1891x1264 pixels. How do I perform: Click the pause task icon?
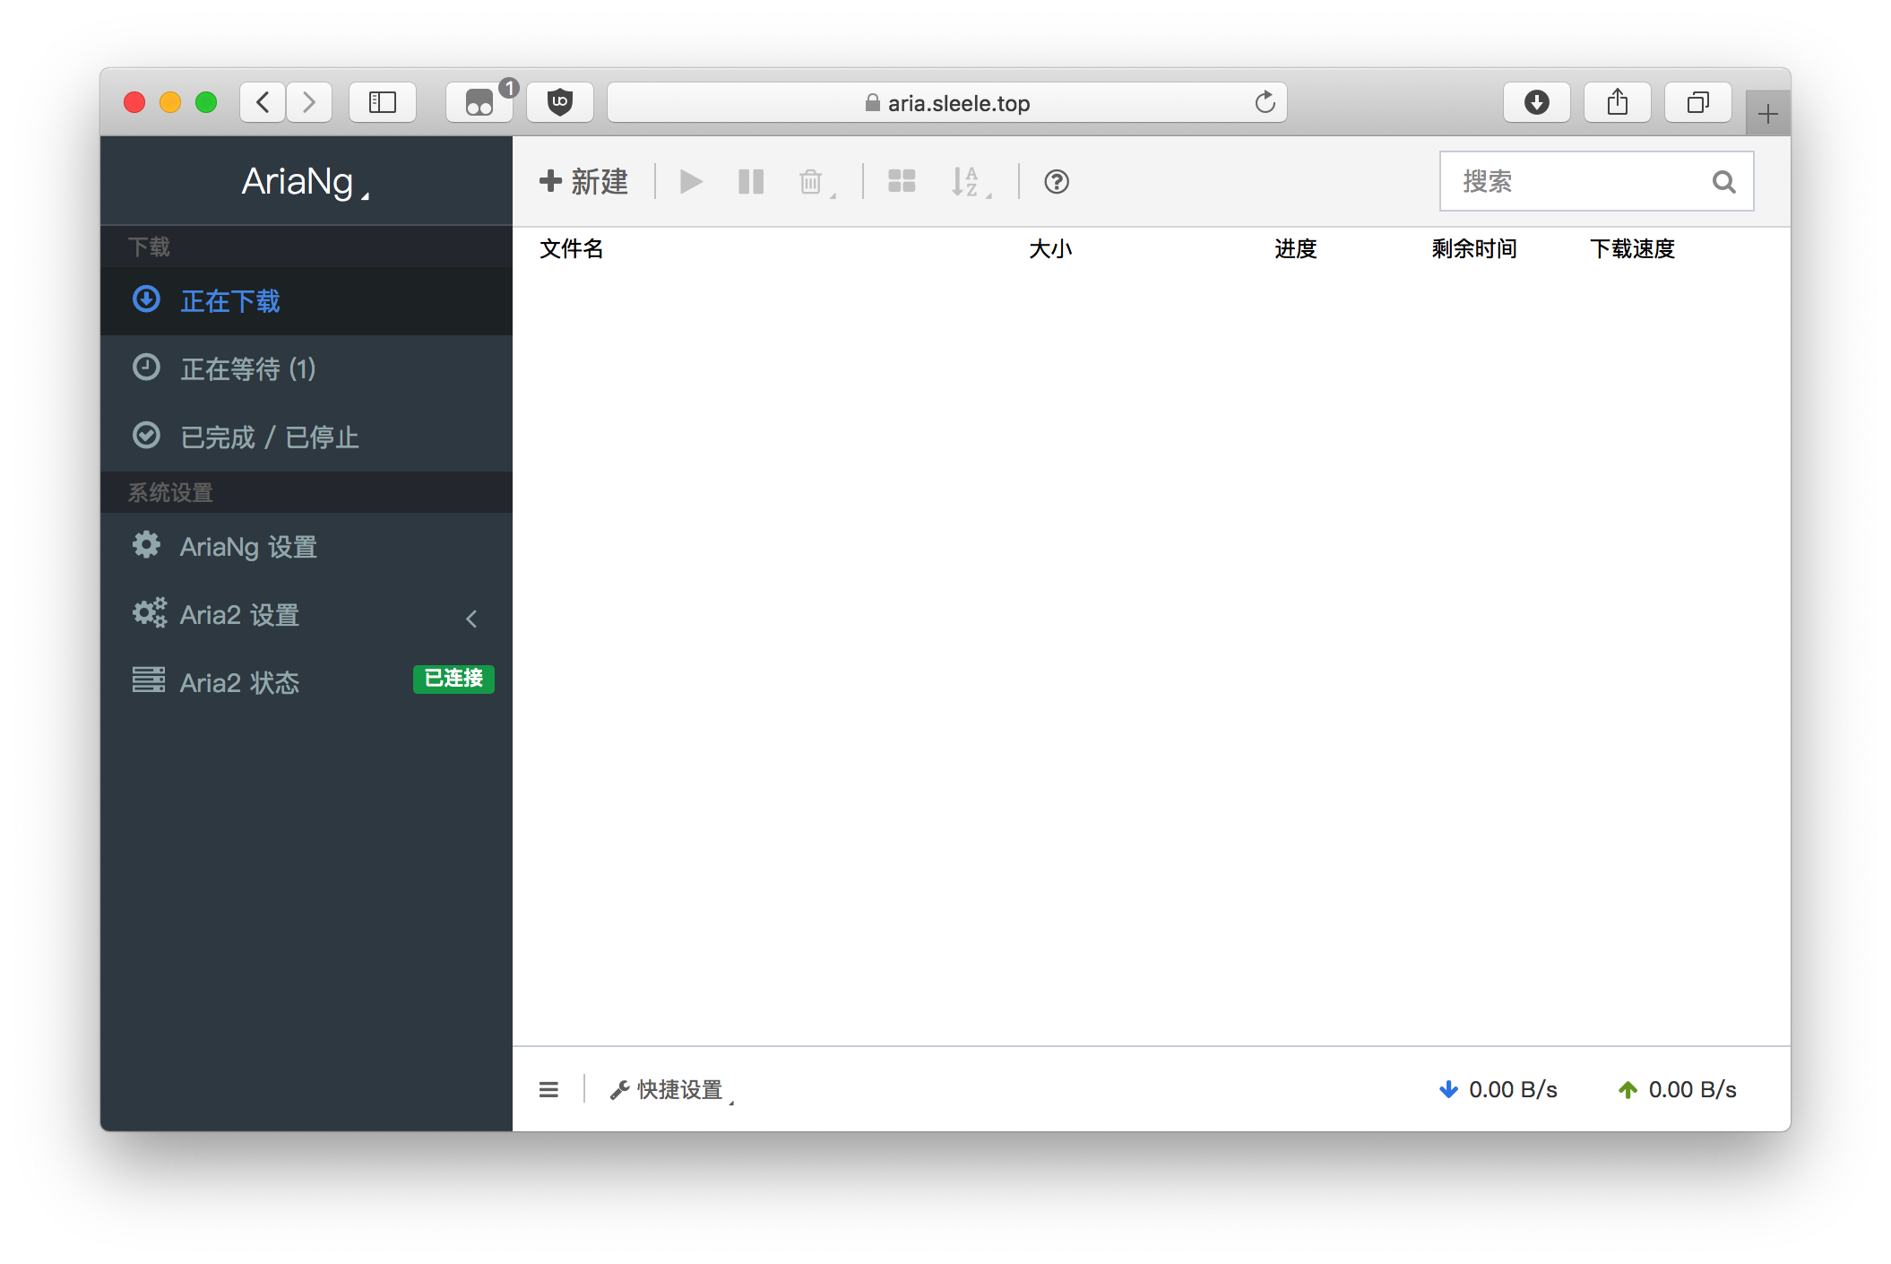(x=751, y=182)
